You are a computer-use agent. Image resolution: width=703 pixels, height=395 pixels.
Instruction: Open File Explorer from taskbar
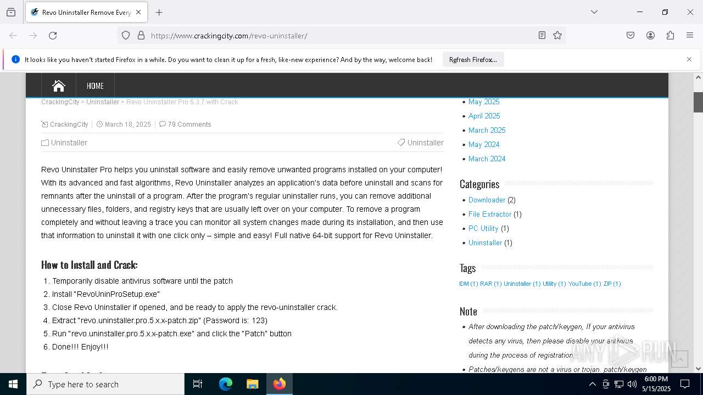pyautogui.click(x=252, y=384)
